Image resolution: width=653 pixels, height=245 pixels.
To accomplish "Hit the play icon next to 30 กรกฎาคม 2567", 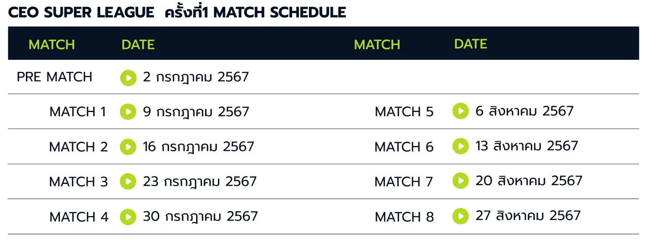I will pyautogui.click(x=128, y=217).
